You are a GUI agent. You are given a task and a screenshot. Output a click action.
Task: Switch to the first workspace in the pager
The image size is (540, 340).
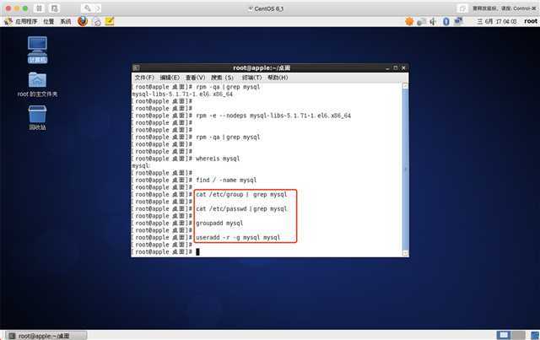pyautogui.click(x=504, y=335)
